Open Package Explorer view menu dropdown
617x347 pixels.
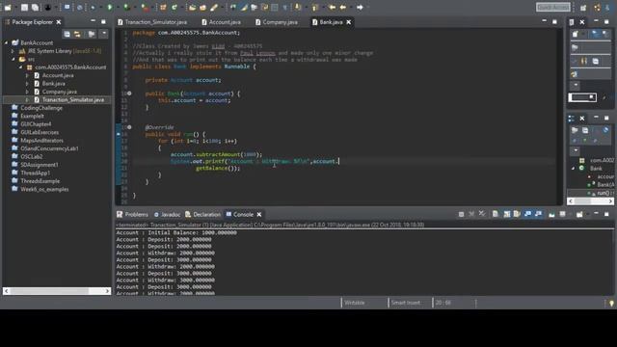tap(104, 35)
